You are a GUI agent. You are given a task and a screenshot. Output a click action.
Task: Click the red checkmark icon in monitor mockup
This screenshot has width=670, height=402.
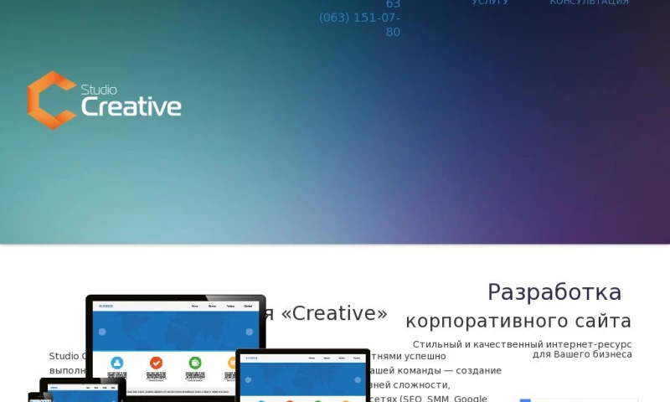(x=156, y=363)
